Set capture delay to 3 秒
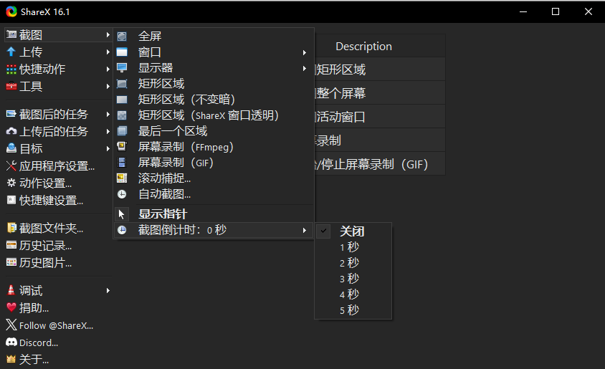 pos(353,279)
